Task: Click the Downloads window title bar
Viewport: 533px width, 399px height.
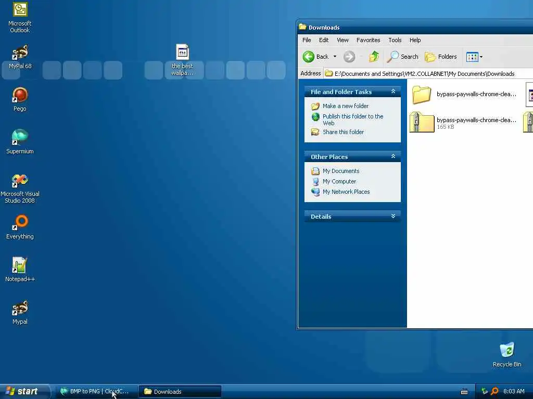Action: pos(415,27)
